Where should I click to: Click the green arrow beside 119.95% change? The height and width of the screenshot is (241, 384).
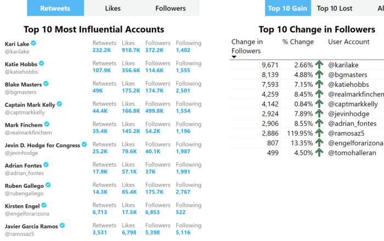point(319,133)
